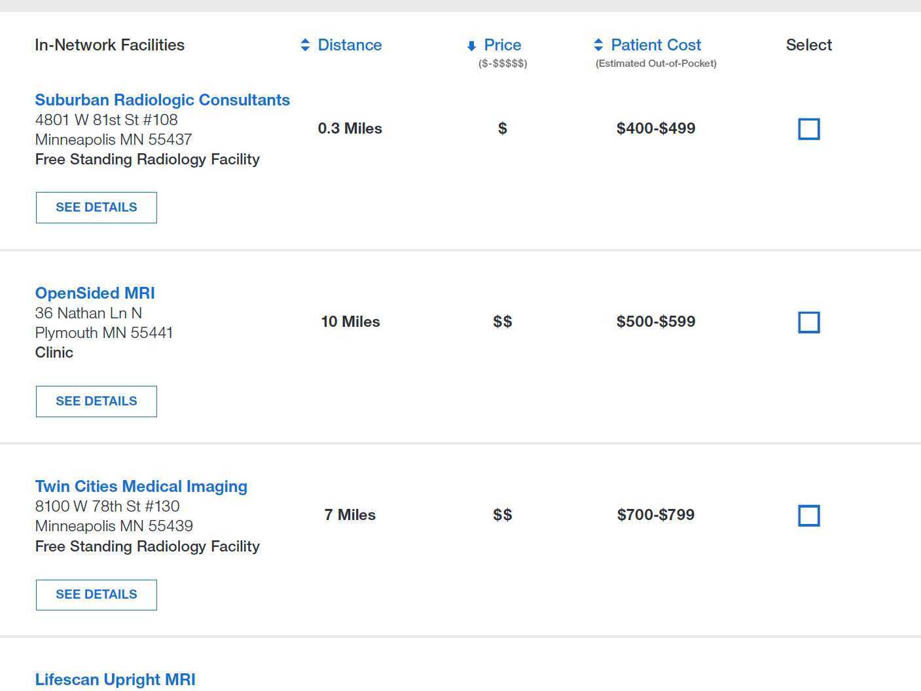
Task: Click the address 8100 W 78th St #130
Action: (107, 506)
